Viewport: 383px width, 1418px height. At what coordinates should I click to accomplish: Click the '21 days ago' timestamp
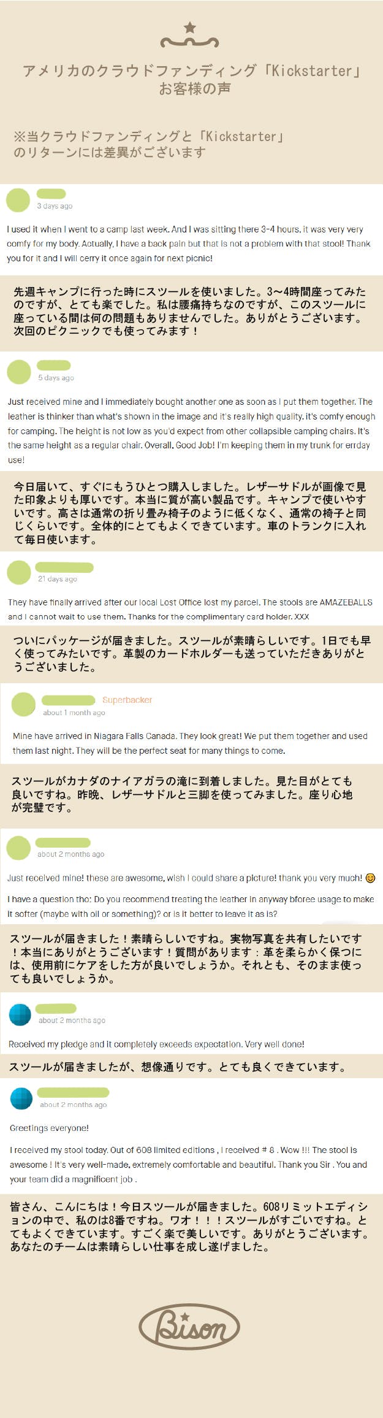click(57, 579)
